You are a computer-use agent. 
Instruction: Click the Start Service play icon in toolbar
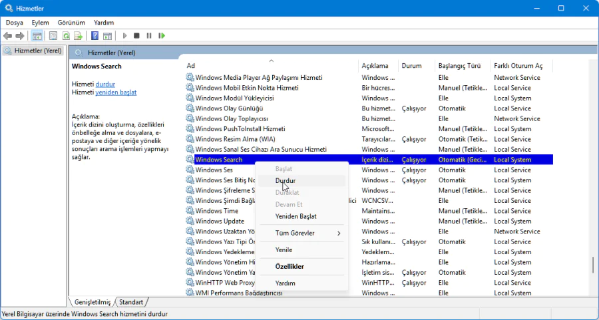124,36
